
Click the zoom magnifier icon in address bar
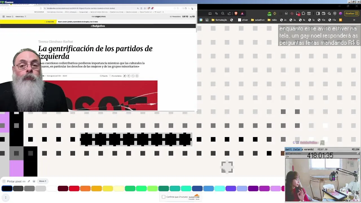223,13
